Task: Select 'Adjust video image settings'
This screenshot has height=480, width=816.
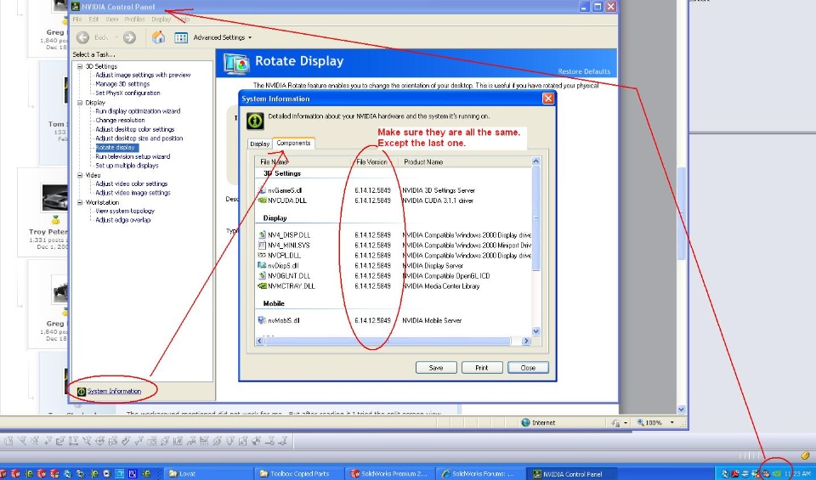Action: tap(133, 192)
